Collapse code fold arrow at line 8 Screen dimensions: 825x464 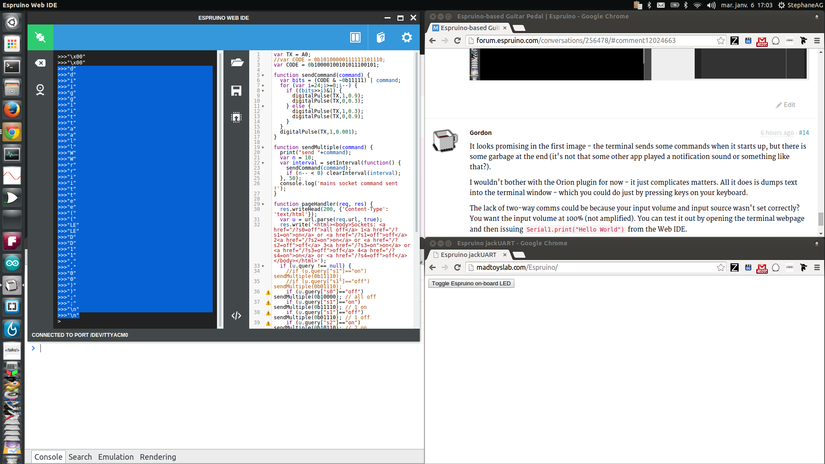[263, 91]
